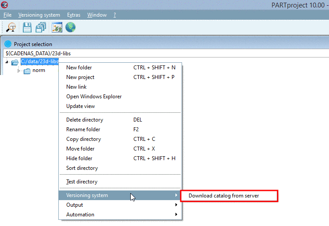Screen dimensions: 329x226
Task: Click the Save all multiple disks icon
Action: pos(41,27)
